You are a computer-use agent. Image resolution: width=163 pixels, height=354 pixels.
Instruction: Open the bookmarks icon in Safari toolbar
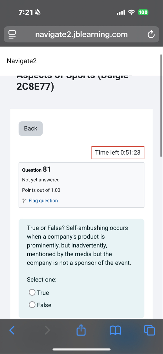[115, 330]
